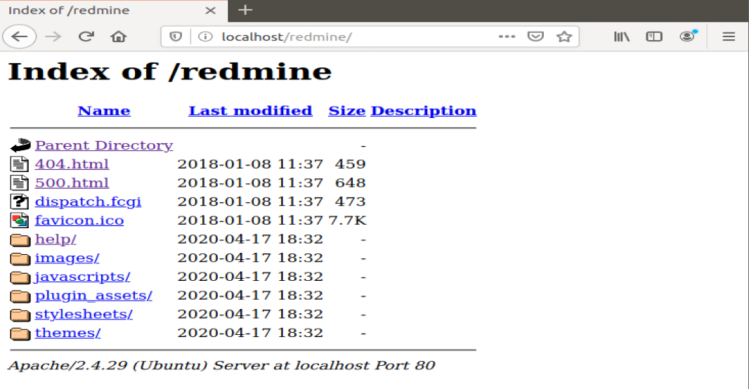Open the images/ directory
This screenshot has width=749, height=389.
tap(67, 258)
